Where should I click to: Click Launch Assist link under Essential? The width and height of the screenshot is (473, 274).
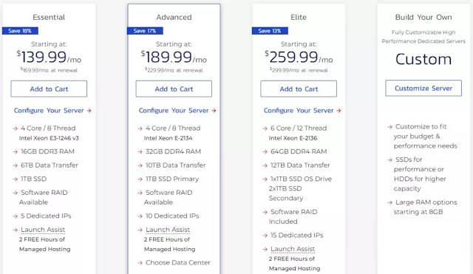pos(43,230)
